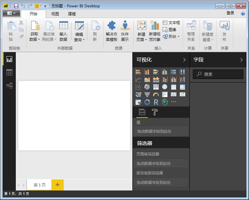Viewport: 249px width, 200px height.
Task: Collapse the Fields (字段) panel
Action: click(242, 60)
